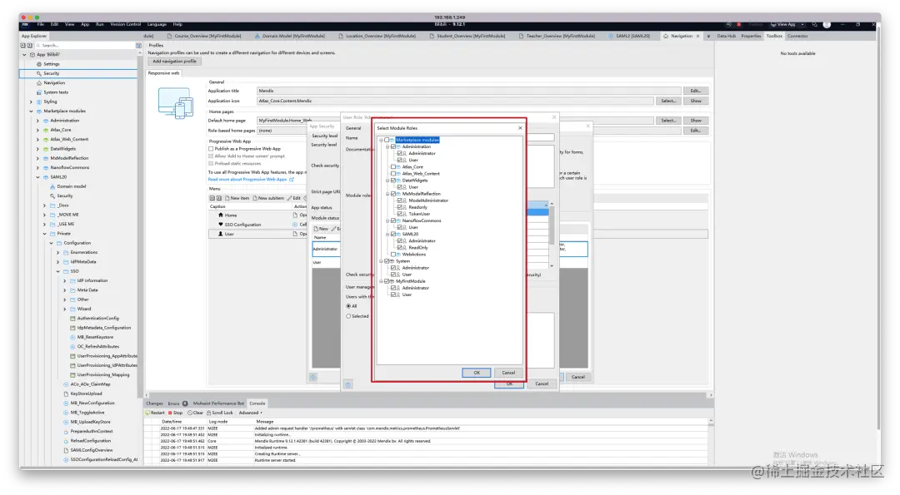Collapse the MxModelReflection node in role tree
Image resolution: width=900 pixels, height=495 pixels.
(x=387, y=194)
